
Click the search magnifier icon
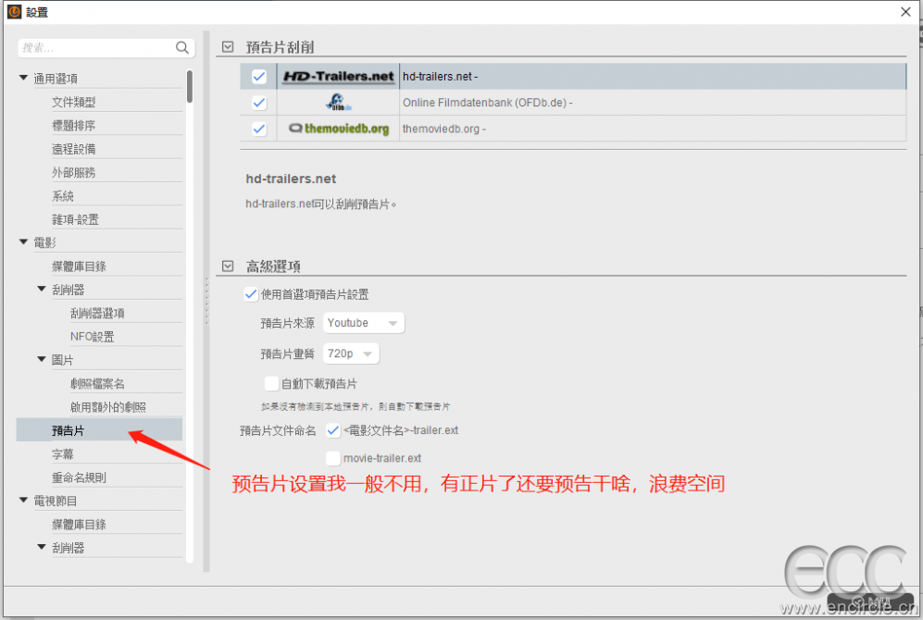pos(182,48)
